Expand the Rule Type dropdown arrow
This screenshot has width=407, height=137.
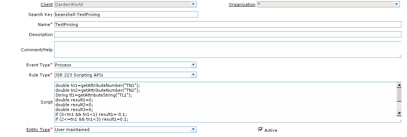193,75
